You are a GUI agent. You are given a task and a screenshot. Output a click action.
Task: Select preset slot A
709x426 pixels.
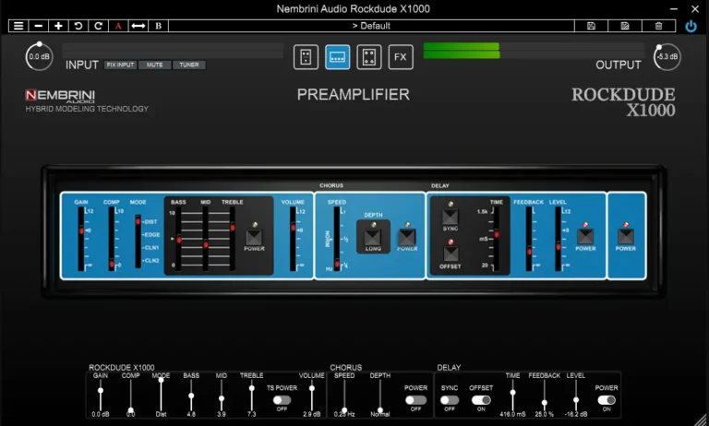click(118, 26)
